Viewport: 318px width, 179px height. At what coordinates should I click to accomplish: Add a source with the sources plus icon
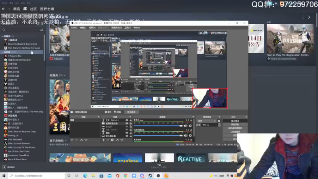(x=103, y=140)
